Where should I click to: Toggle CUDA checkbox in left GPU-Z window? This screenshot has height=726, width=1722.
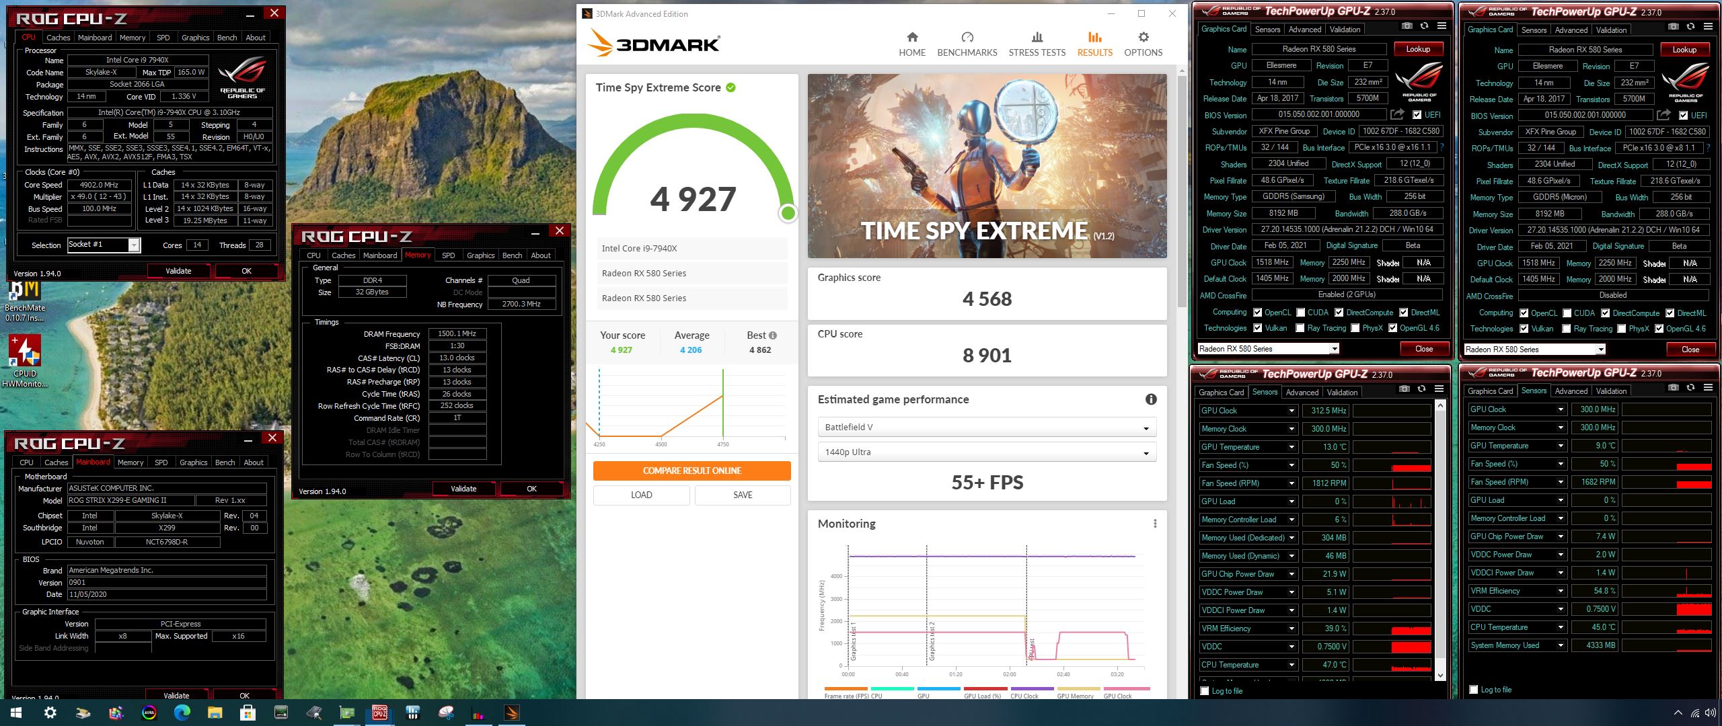pos(1300,313)
